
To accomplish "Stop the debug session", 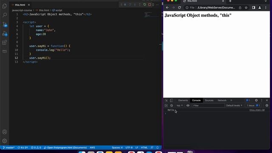I will click(150, 5).
